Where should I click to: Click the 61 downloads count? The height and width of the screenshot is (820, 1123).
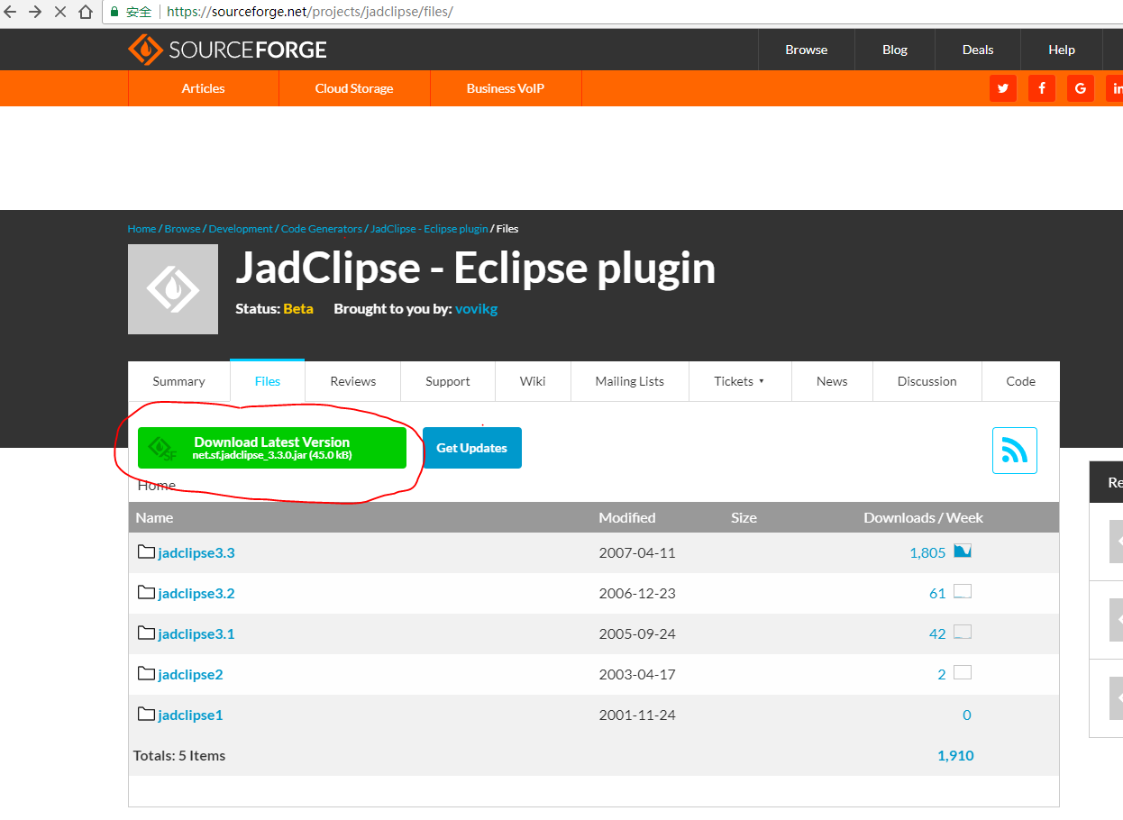point(937,593)
